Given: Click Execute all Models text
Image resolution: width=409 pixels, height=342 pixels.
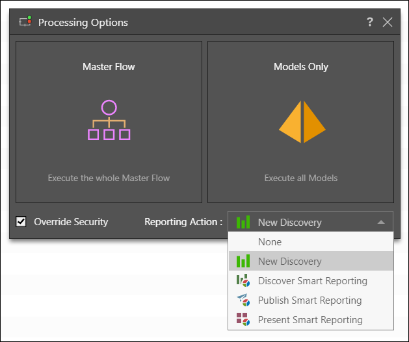Looking at the screenshot, I should pyautogui.click(x=301, y=178).
